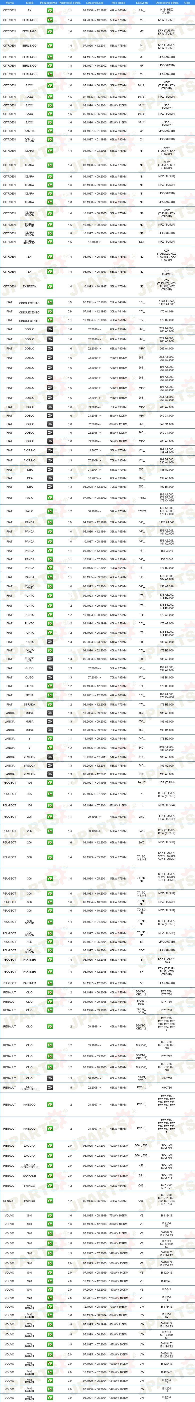Click chain icon for Fiat Punto Van 1.3
This screenshot has width=195, height=1402.
[x=50, y=659]
